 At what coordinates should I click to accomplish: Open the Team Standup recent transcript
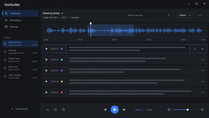pyautogui.click(x=20, y=76)
